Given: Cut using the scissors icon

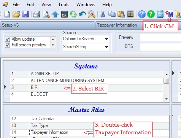Looking at the screenshot, I should pyautogui.click(x=103, y=14).
